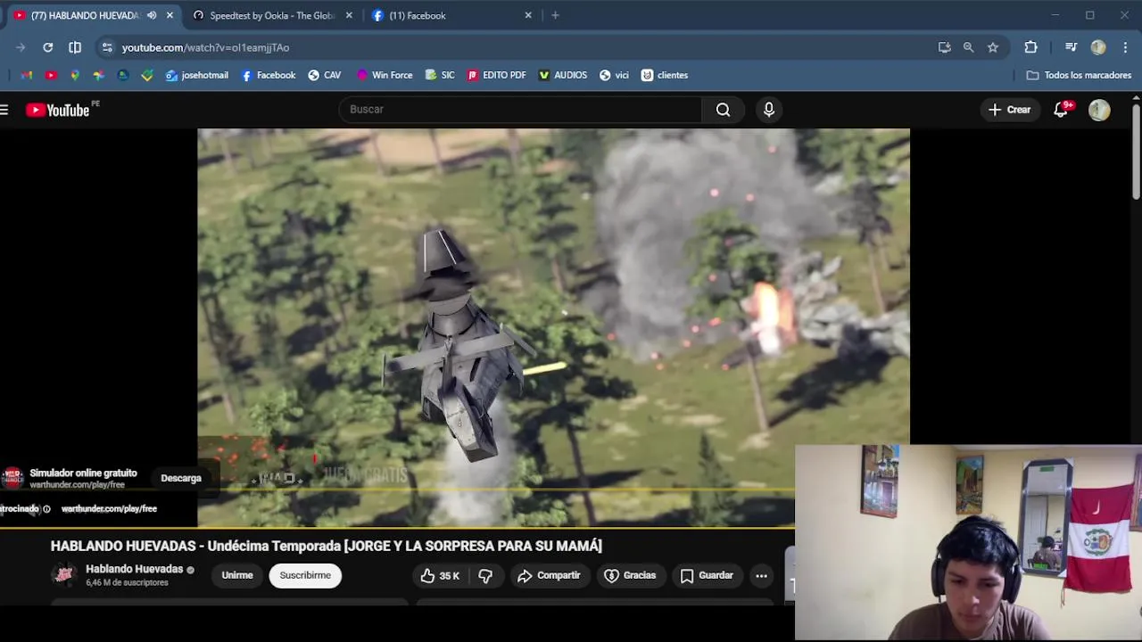Viewport: 1142px width, 642px height.
Task: Open the YouTube account avatar menu
Action: point(1099,110)
